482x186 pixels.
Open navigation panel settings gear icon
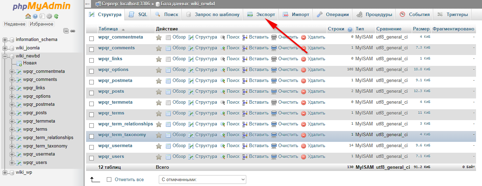(49, 16)
